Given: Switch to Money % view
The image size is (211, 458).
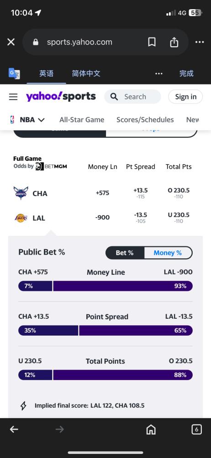Looking at the screenshot, I should [168, 253].
